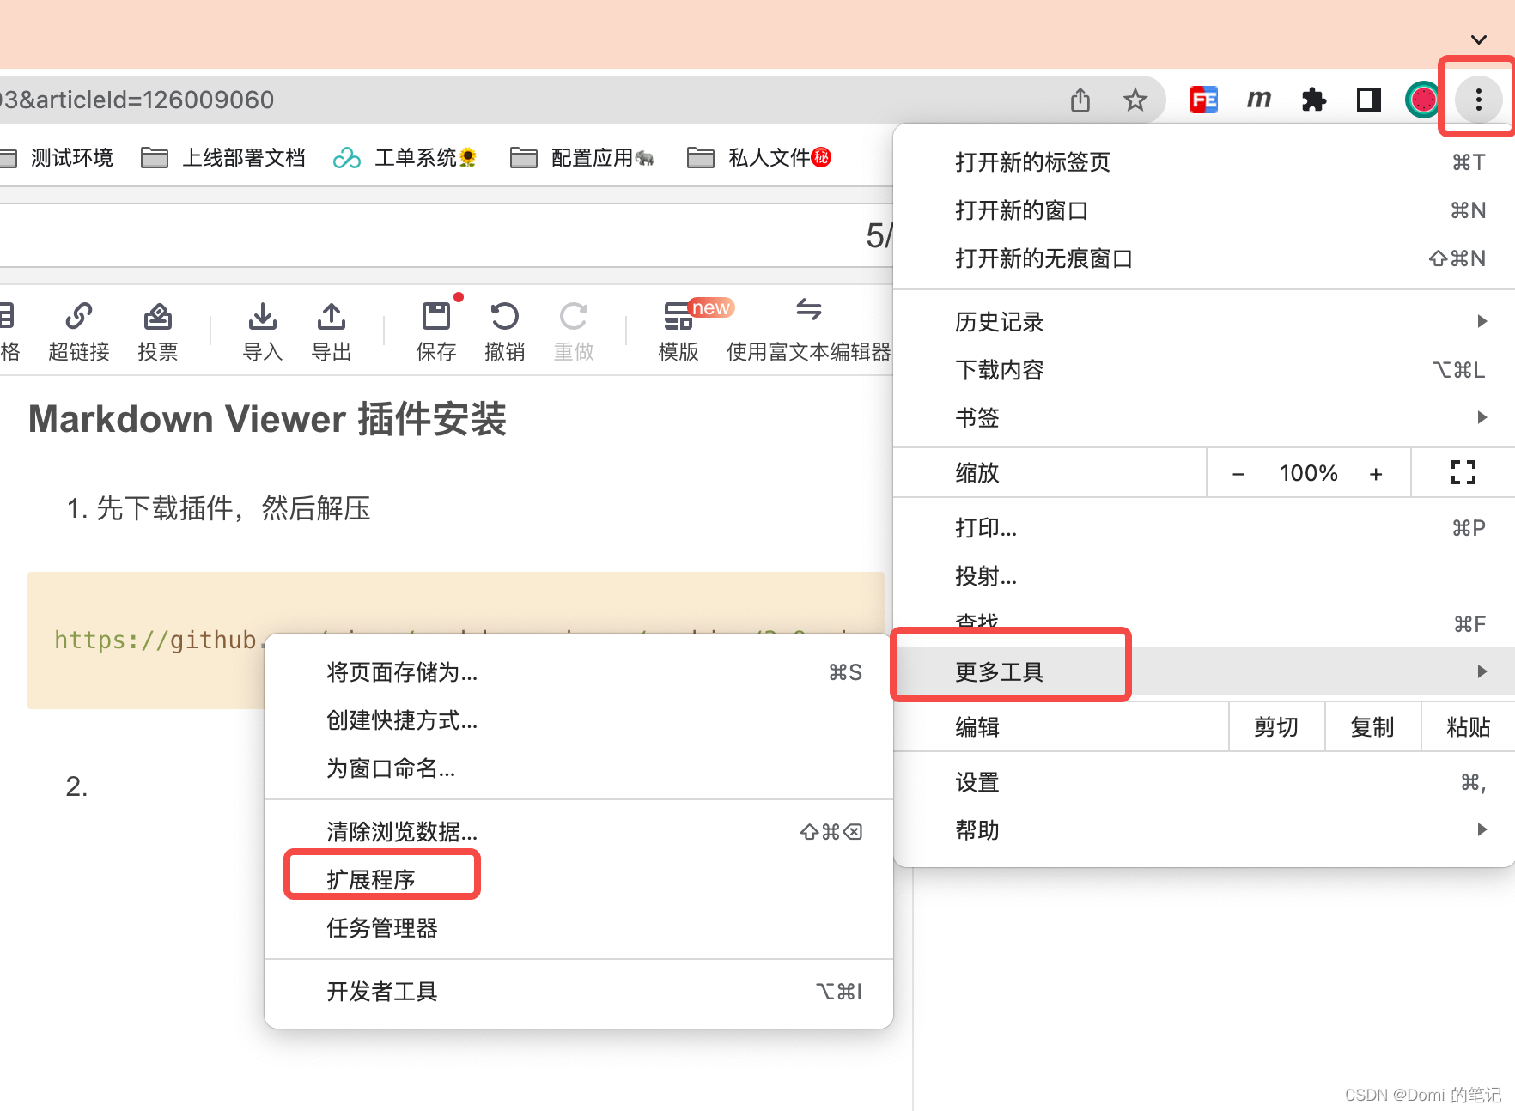
Task: Select 创建快捷方式... in submenu
Action: [x=579, y=720]
